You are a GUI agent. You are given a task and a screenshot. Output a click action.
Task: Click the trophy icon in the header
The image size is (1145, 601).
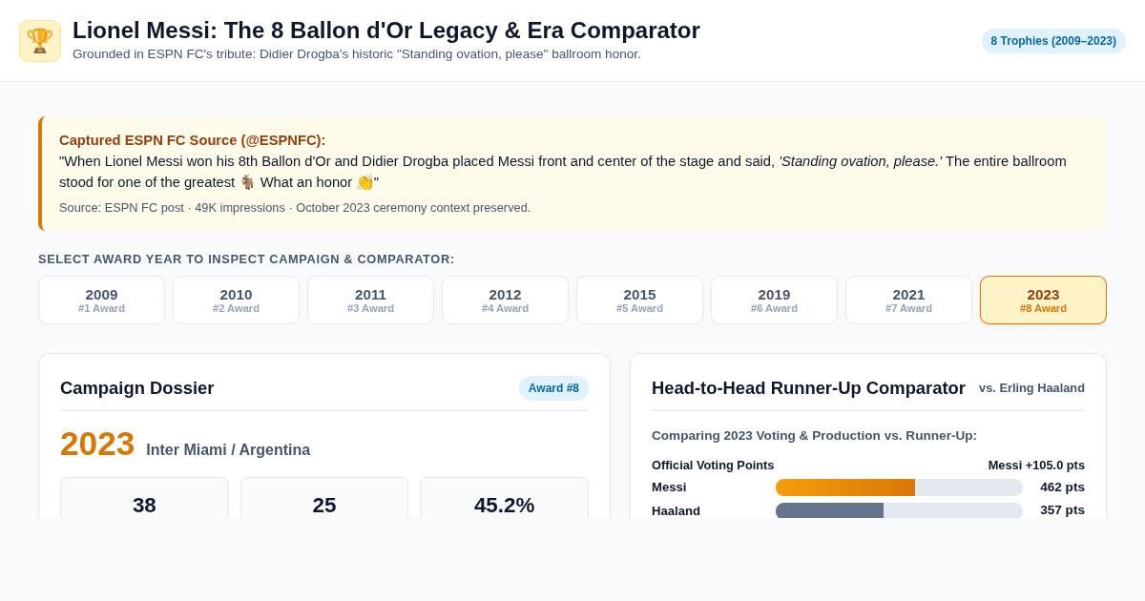tap(40, 41)
